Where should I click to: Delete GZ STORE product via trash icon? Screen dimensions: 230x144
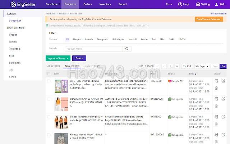coord(216,88)
